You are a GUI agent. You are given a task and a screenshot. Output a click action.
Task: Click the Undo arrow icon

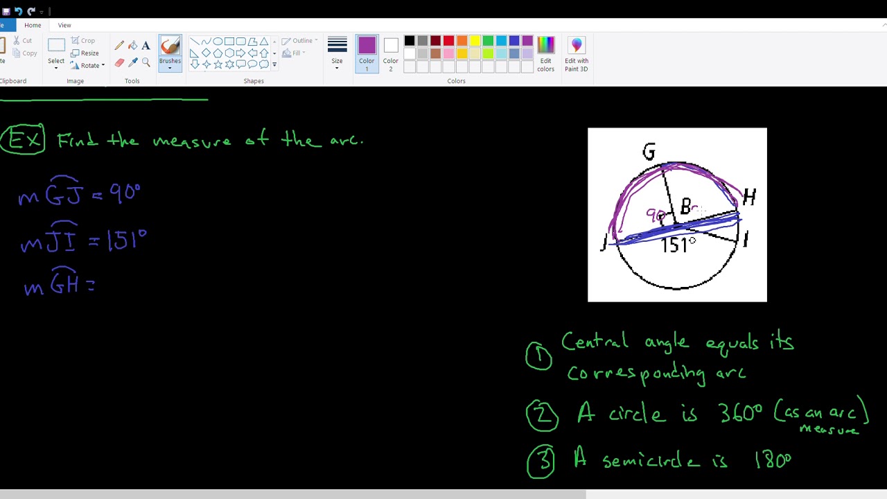point(19,11)
